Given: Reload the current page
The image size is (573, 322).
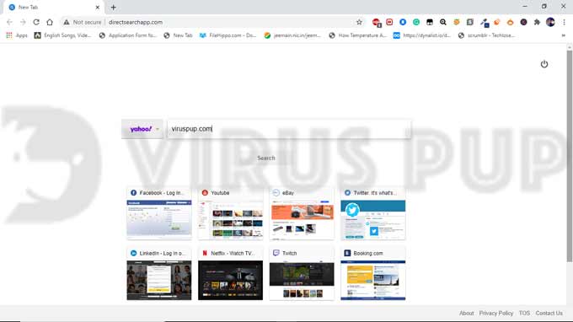Looking at the screenshot, I should (x=36, y=22).
